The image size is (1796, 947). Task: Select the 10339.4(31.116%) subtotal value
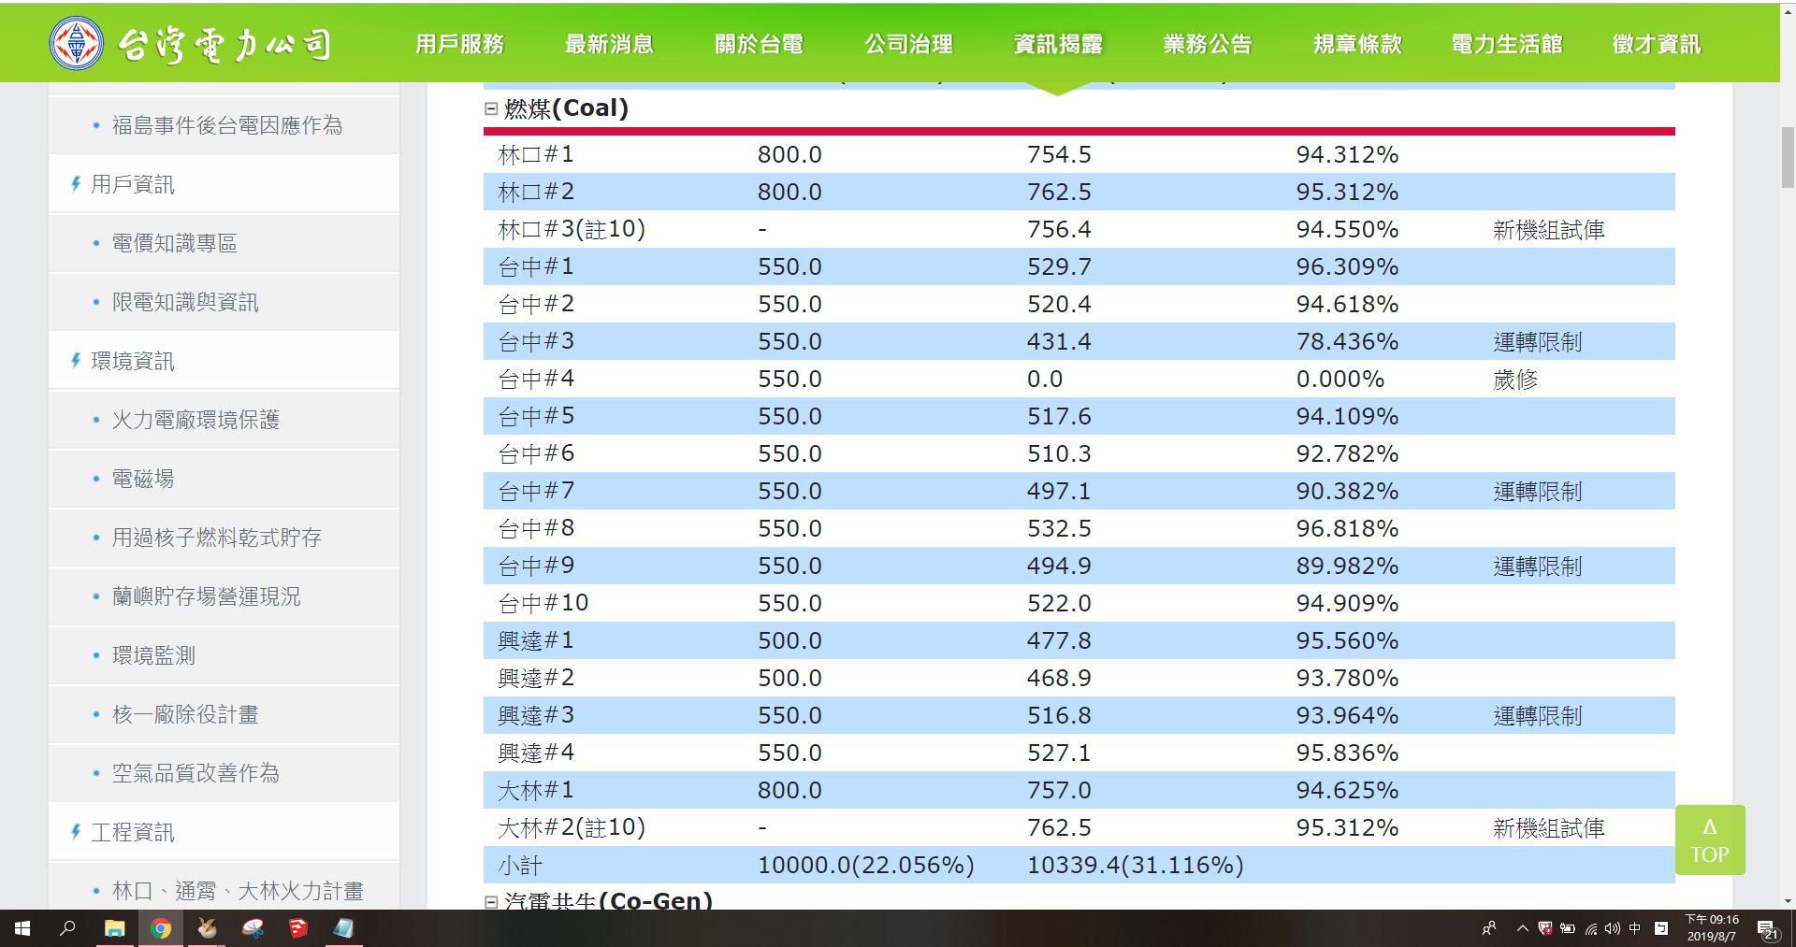coord(1136,865)
